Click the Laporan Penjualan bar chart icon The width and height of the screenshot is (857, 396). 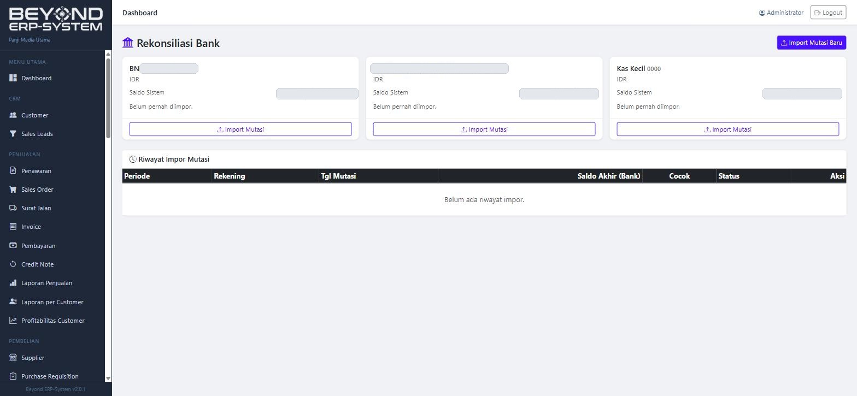pos(13,283)
